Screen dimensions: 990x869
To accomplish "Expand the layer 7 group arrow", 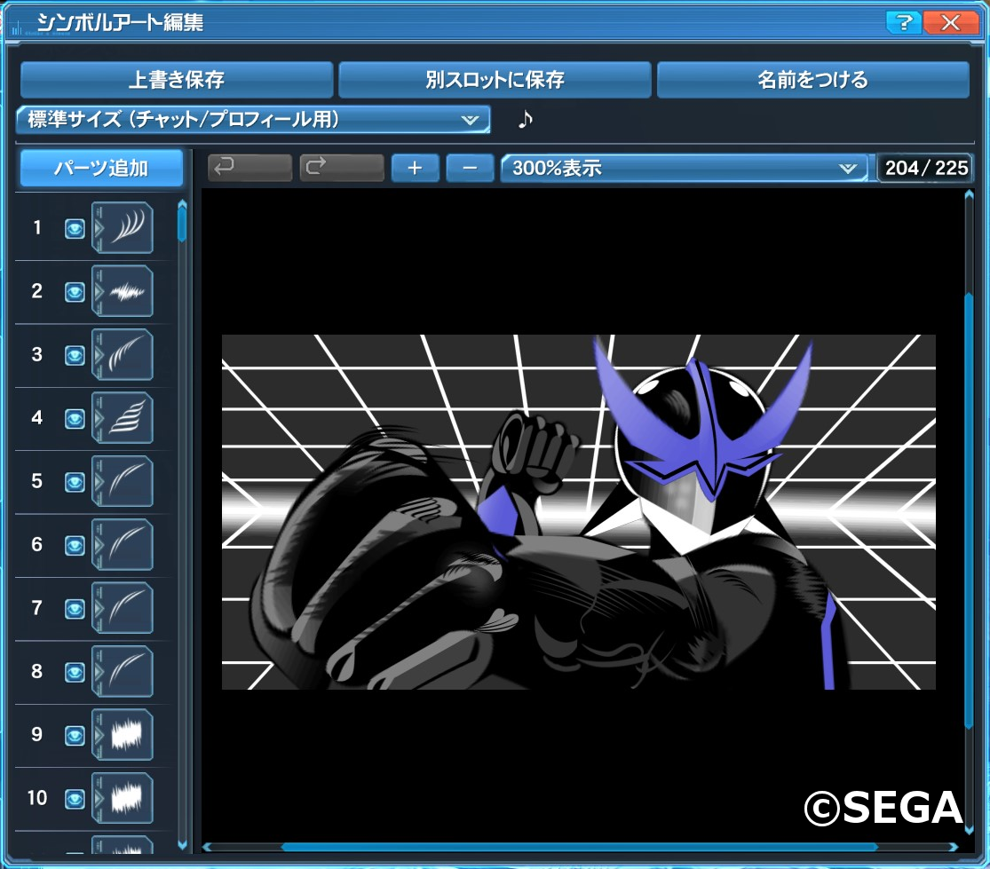I will (98, 608).
